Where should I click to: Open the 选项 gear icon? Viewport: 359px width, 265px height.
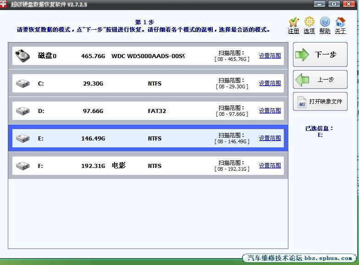pyautogui.click(x=309, y=22)
